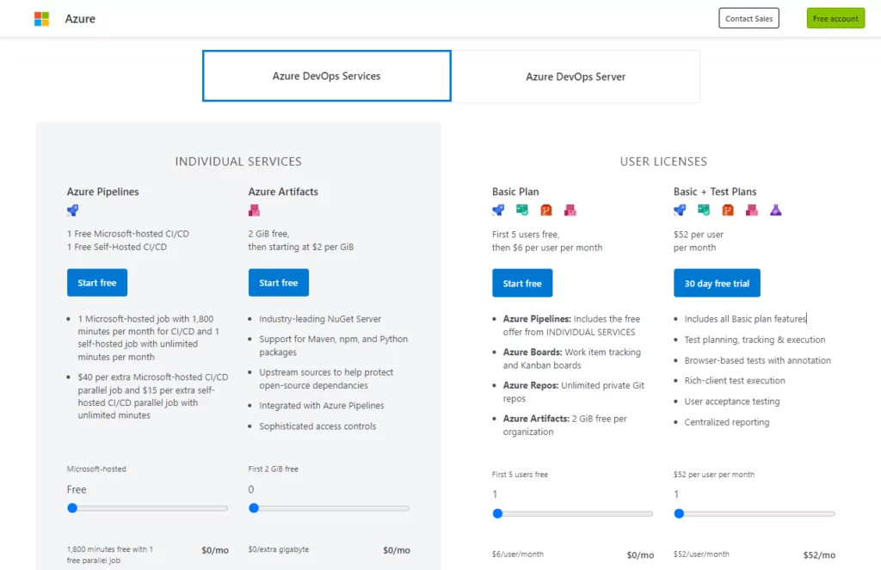Click the Basic Plan card title
Screen dimensions: 881x570
515,192
